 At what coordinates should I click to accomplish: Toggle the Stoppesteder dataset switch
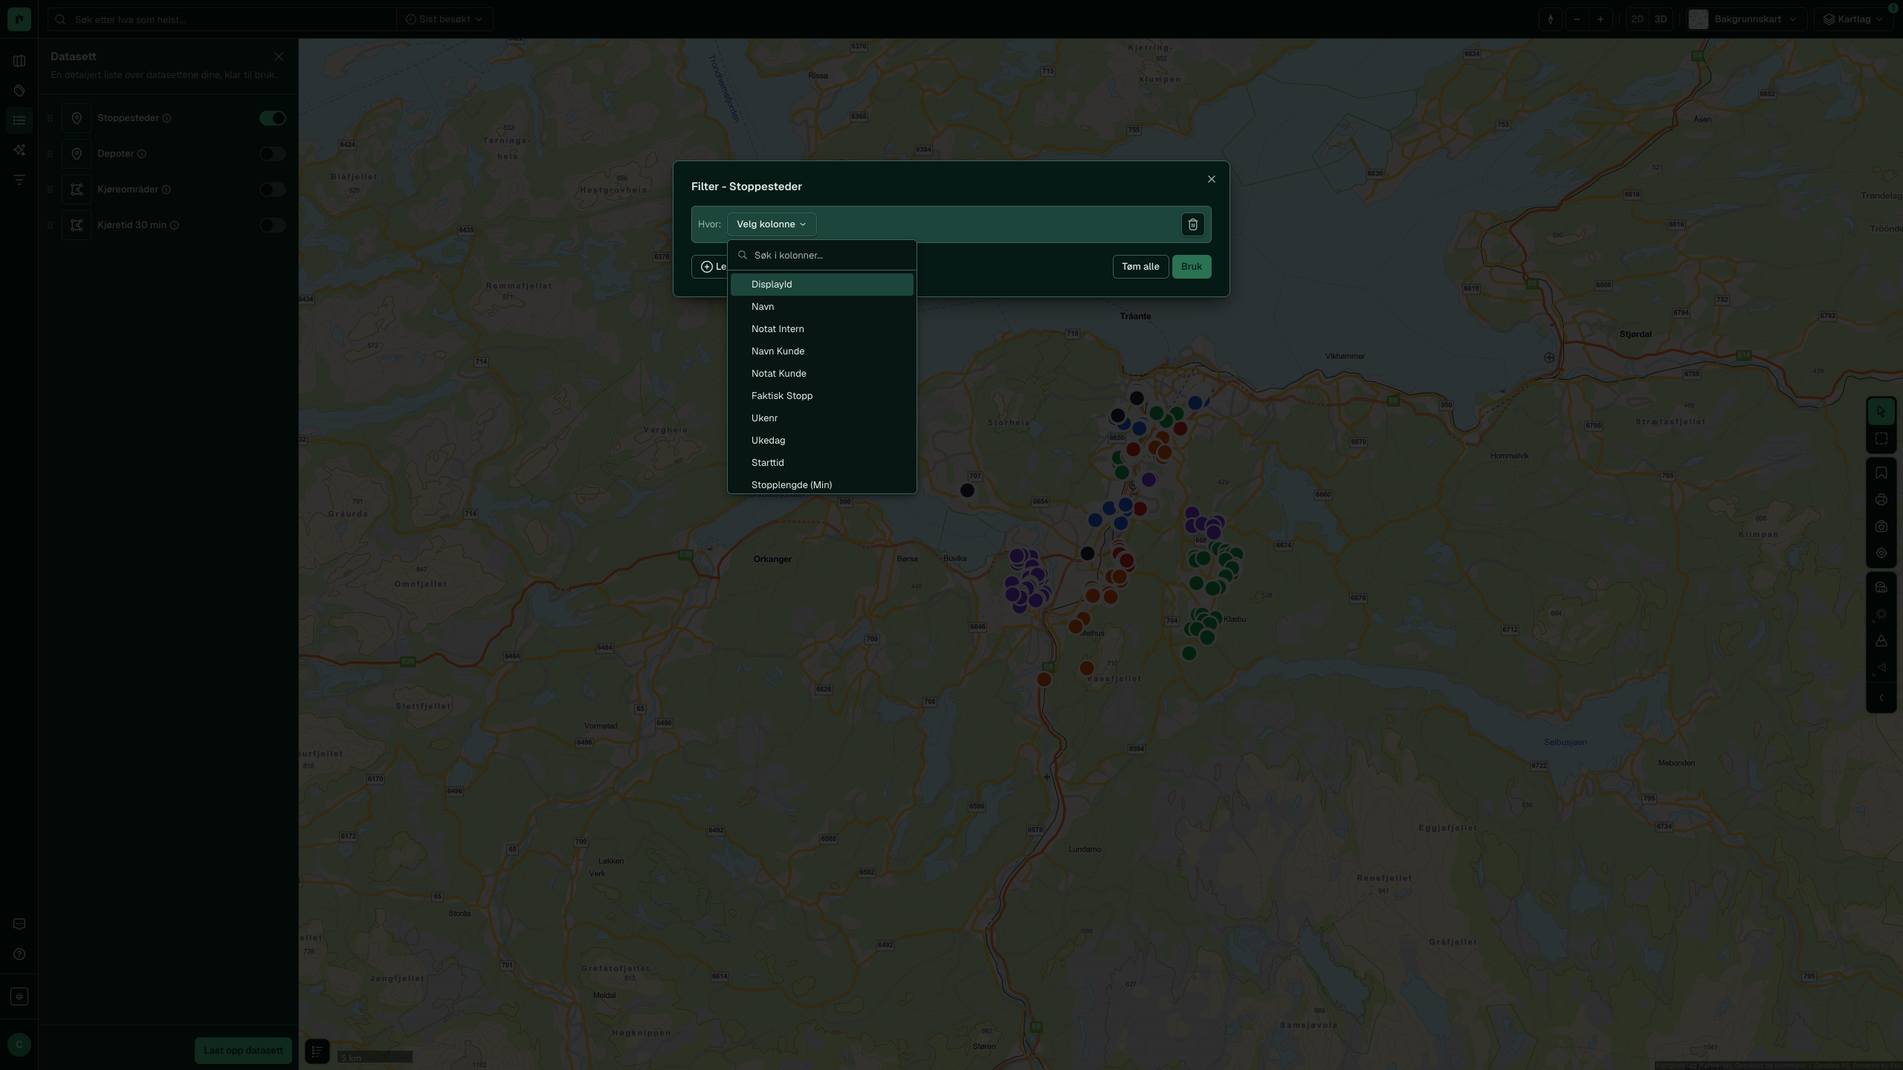tap(273, 118)
